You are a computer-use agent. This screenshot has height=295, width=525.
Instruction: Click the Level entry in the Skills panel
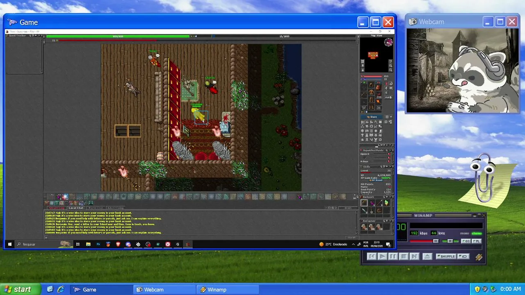tap(375, 170)
